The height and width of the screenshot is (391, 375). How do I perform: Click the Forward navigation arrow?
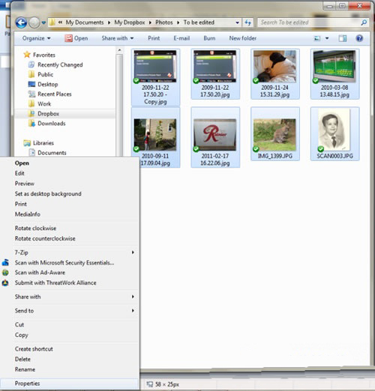34,22
